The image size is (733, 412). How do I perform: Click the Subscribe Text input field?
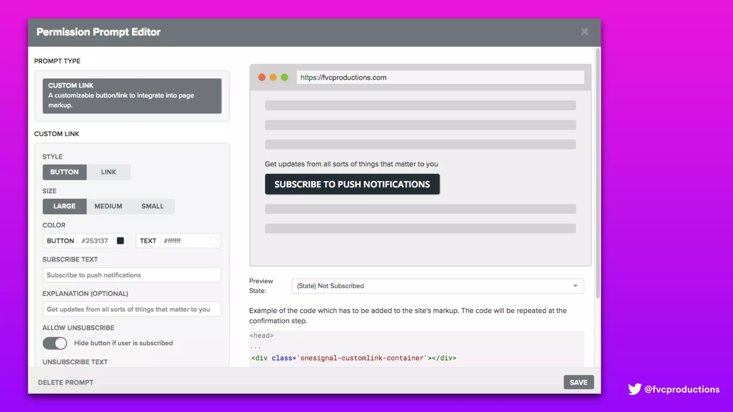[x=132, y=275]
